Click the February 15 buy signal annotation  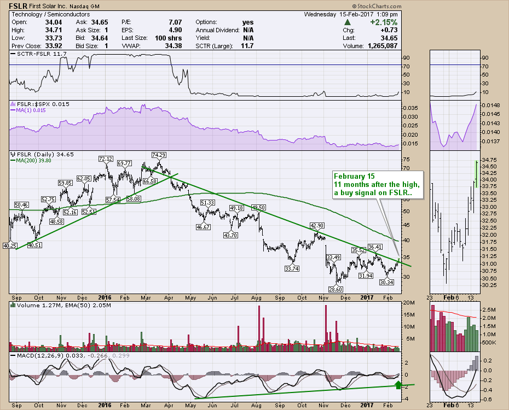point(377,184)
